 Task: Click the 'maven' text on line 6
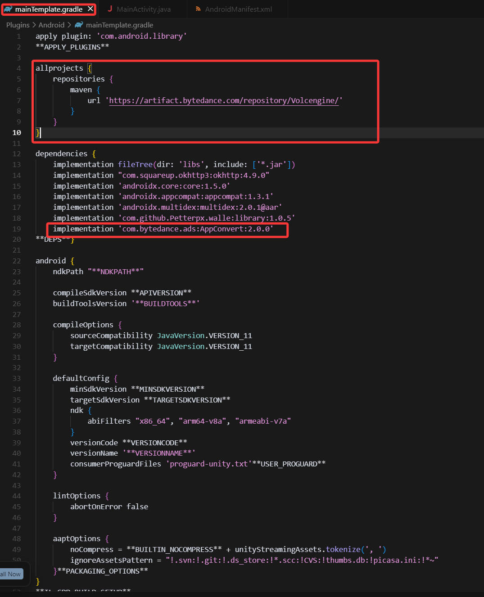click(81, 90)
